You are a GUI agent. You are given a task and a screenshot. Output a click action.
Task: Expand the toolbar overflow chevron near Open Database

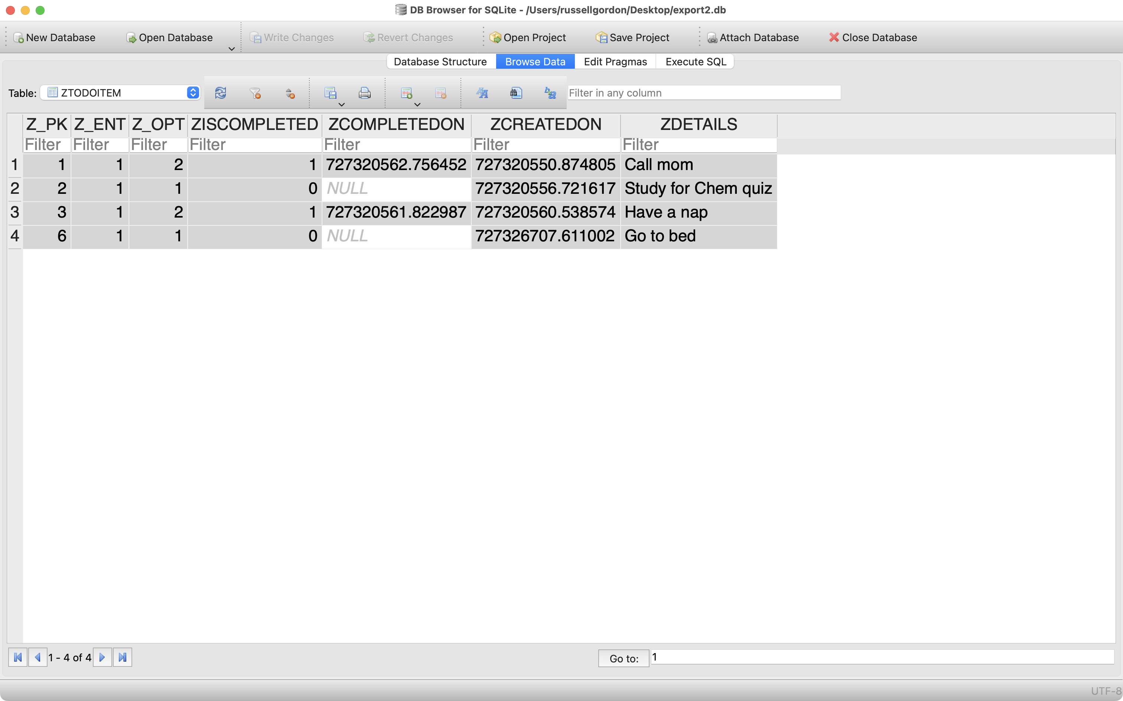(x=231, y=49)
